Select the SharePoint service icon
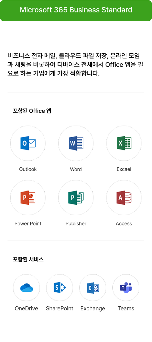This screenshot has height=342, width=152. pos(59,288)
